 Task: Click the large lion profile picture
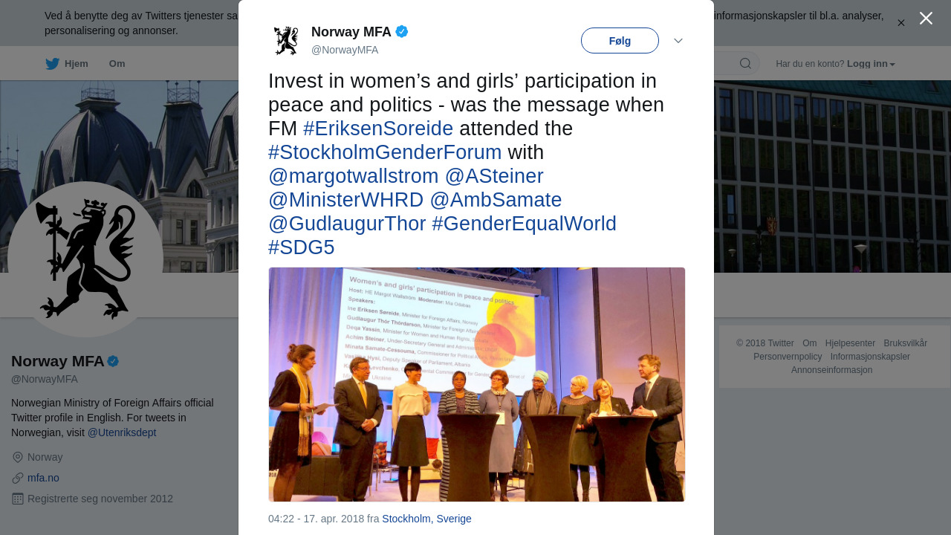tap(85, 259)
